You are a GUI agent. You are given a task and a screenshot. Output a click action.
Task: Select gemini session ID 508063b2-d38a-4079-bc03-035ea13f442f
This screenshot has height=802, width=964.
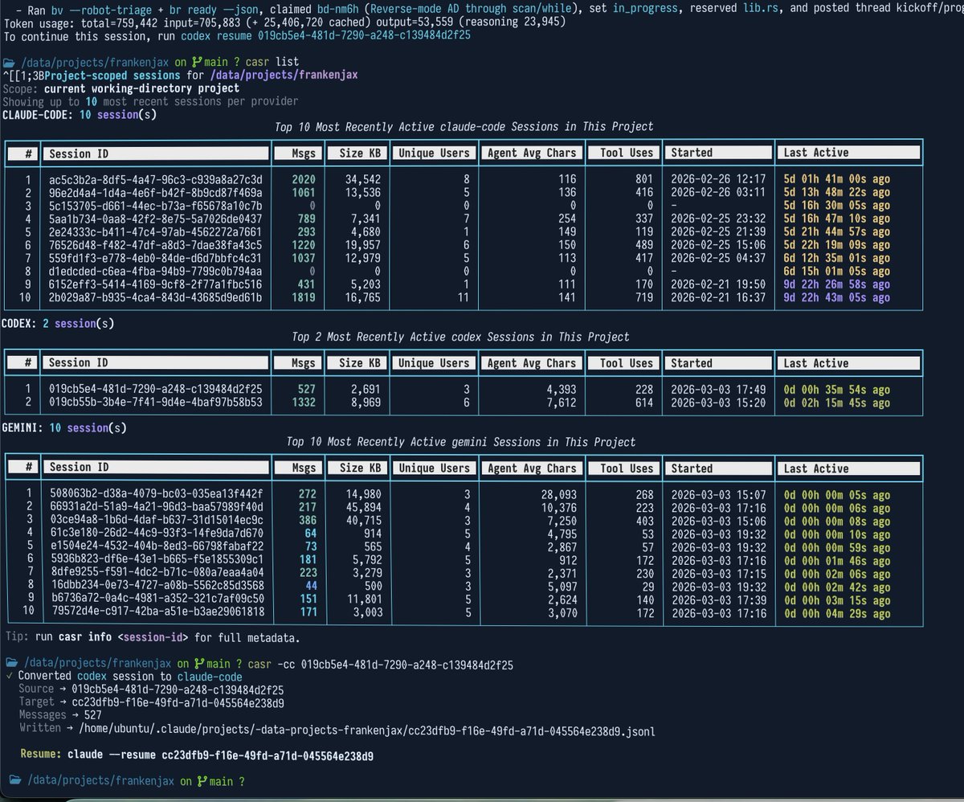point(155,494)
